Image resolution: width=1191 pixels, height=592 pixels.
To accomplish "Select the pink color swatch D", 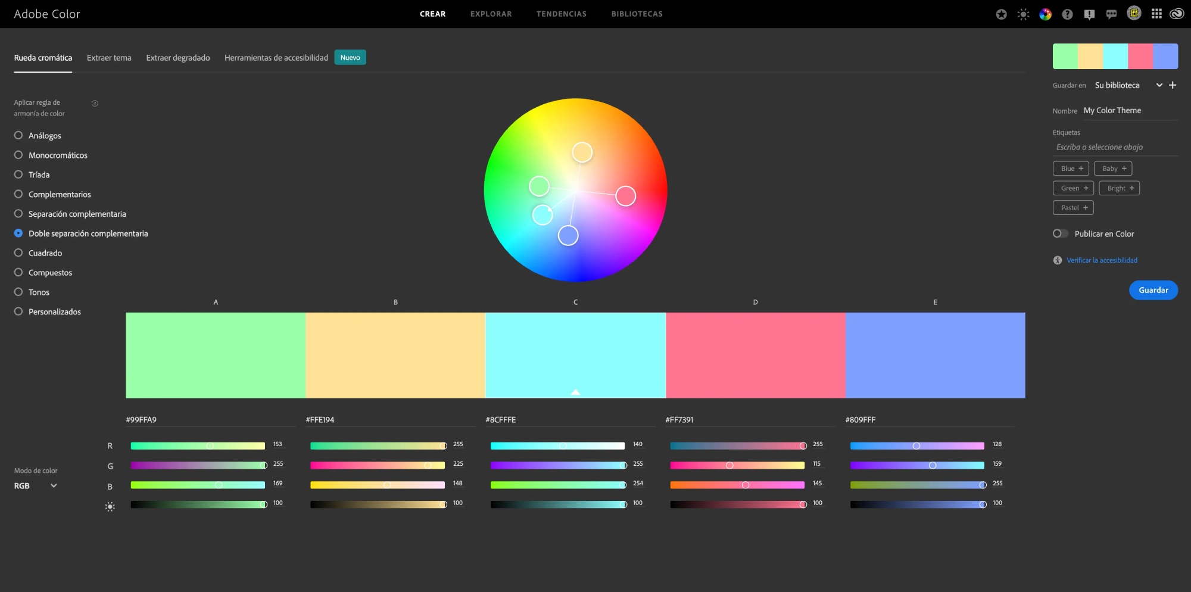I will [755, 355].
